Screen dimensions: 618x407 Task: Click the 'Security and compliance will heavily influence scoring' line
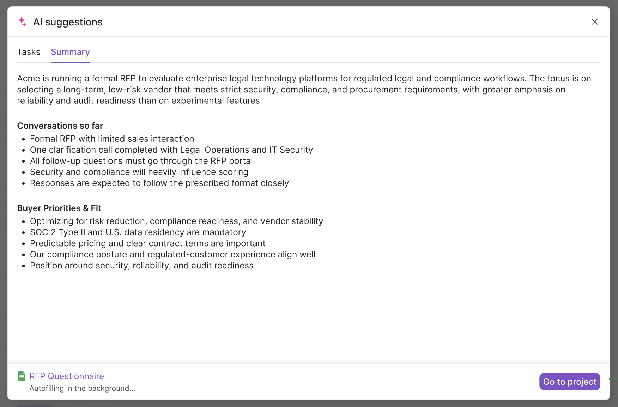[x=139, y=172]
